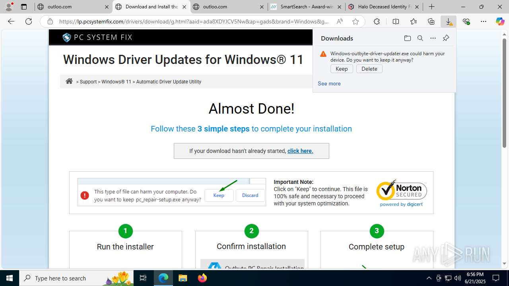Click See more in Downloads panel
The height and width of the screenshot is (286, 509).
tap(329, 83)
